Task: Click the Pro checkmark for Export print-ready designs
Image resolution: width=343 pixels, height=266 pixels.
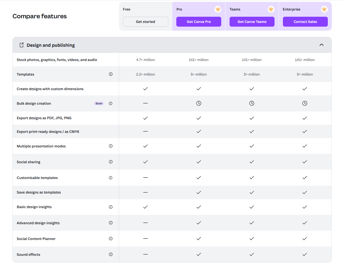Action: click(x=199, y=131)
